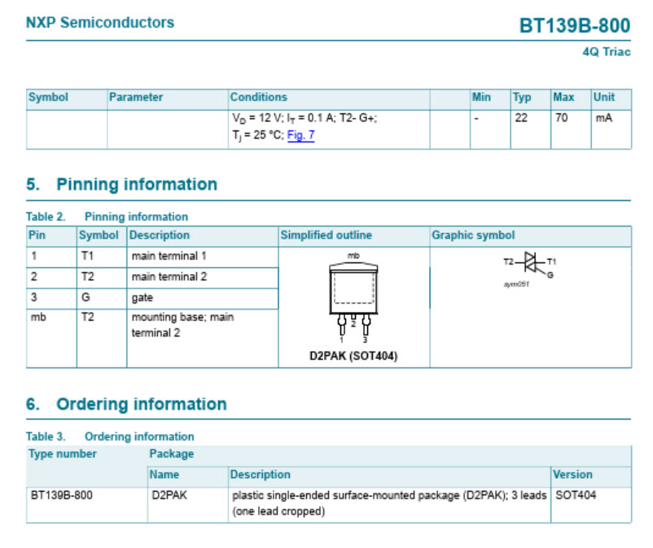Screen dimensions: 653x548
Task: Click the "Simplified outline" column header
Action: tap(326, 235)
